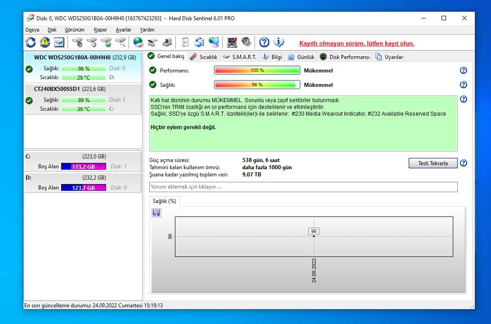
Task: Open the Ayarlar menu
Action: [x=123, y=30]
